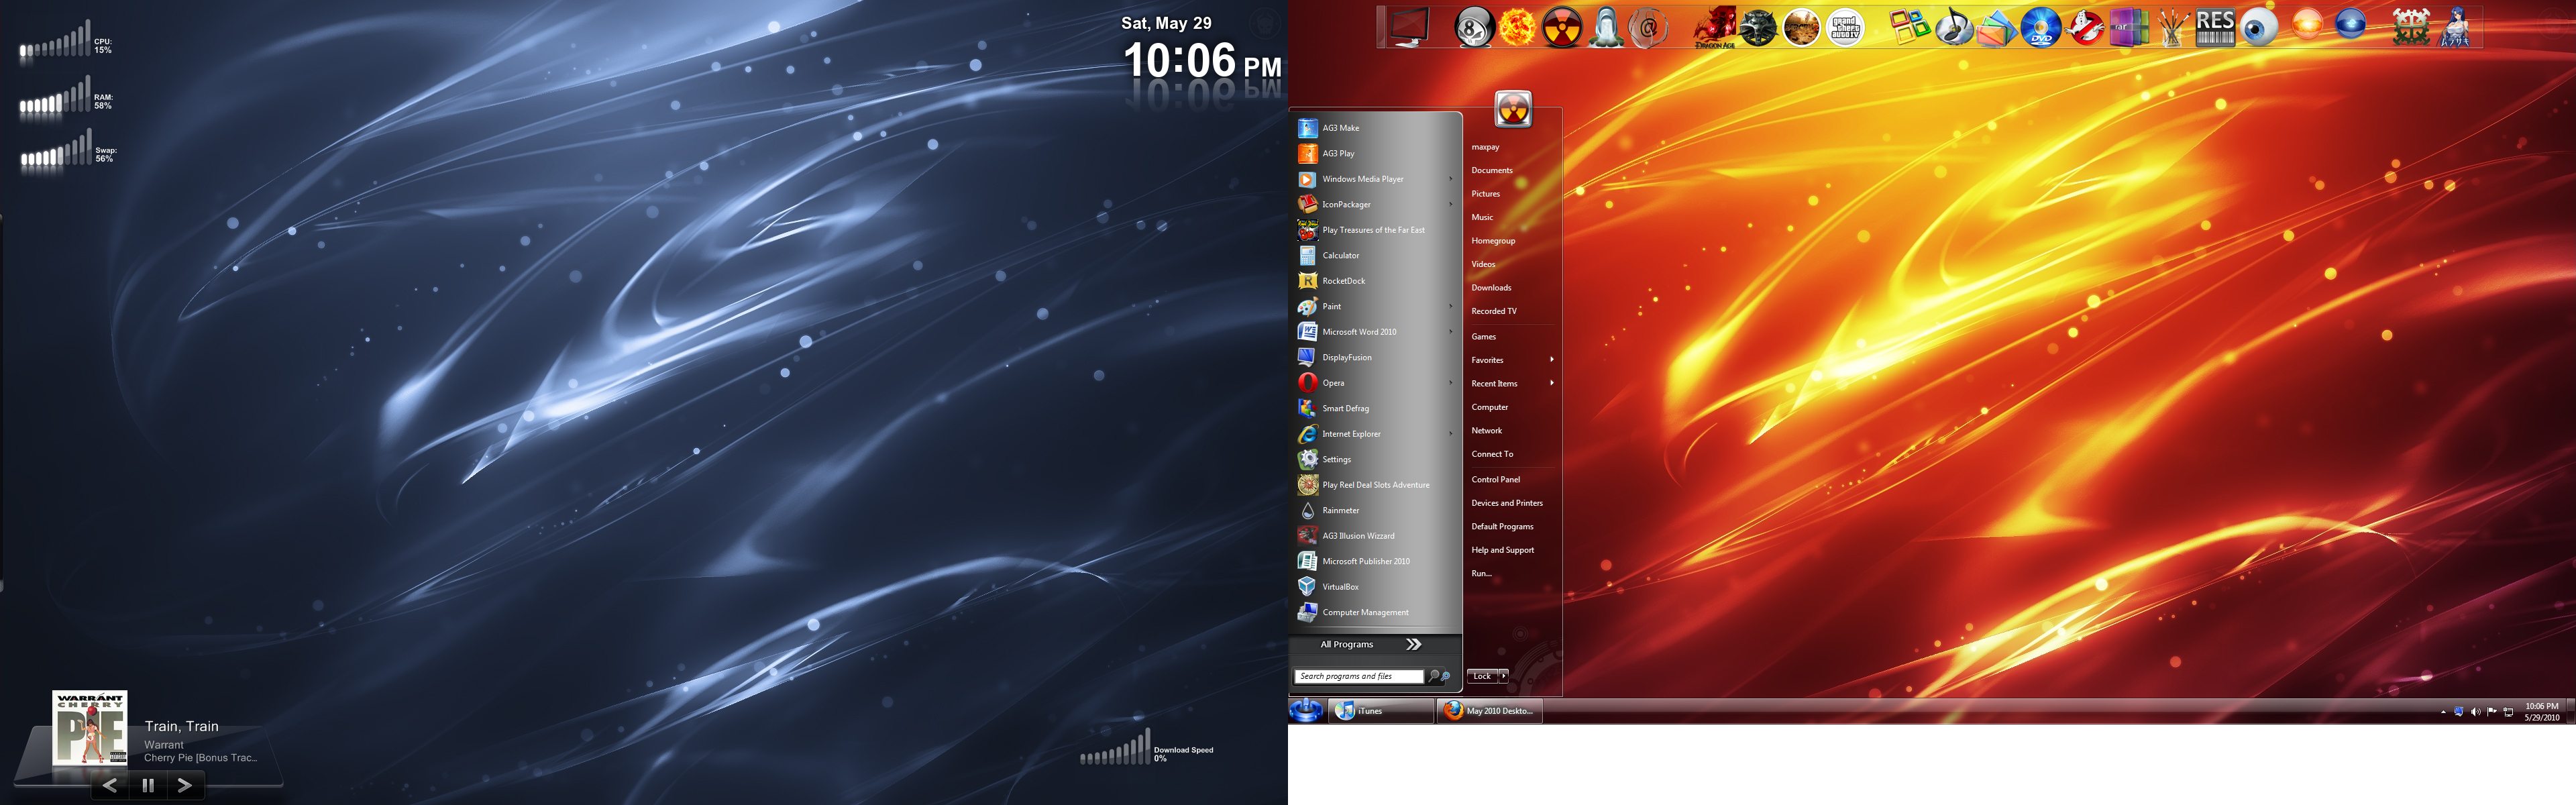Open Documents in Start menu
Screen dimensions: 2576x805
pos(1492,171)
